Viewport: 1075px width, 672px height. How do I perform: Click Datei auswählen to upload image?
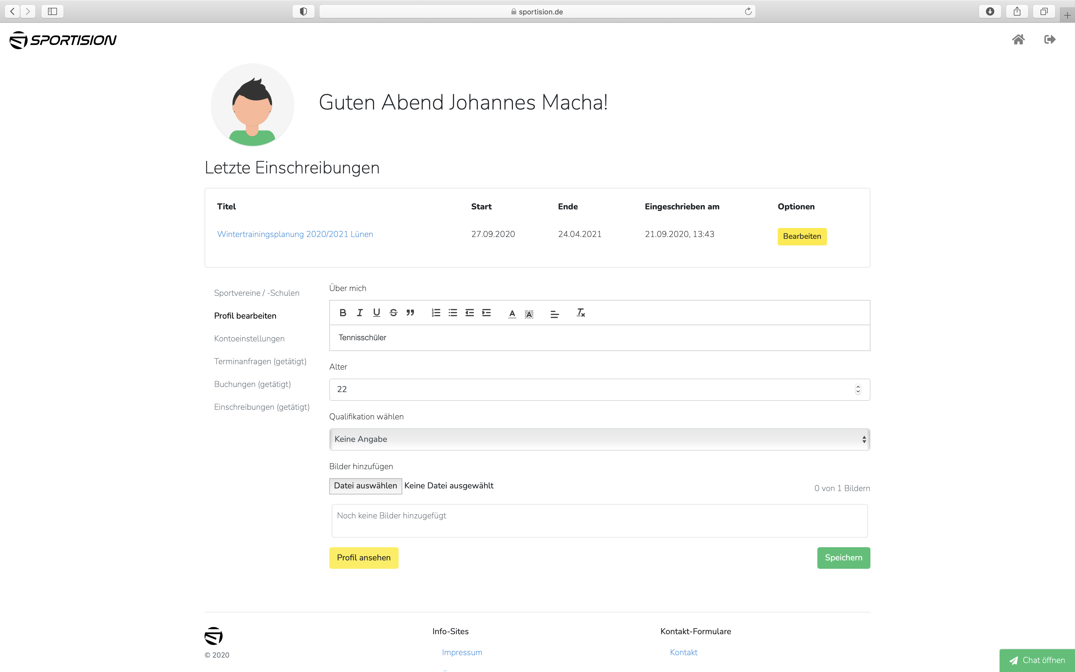click(x=365, y=486)
